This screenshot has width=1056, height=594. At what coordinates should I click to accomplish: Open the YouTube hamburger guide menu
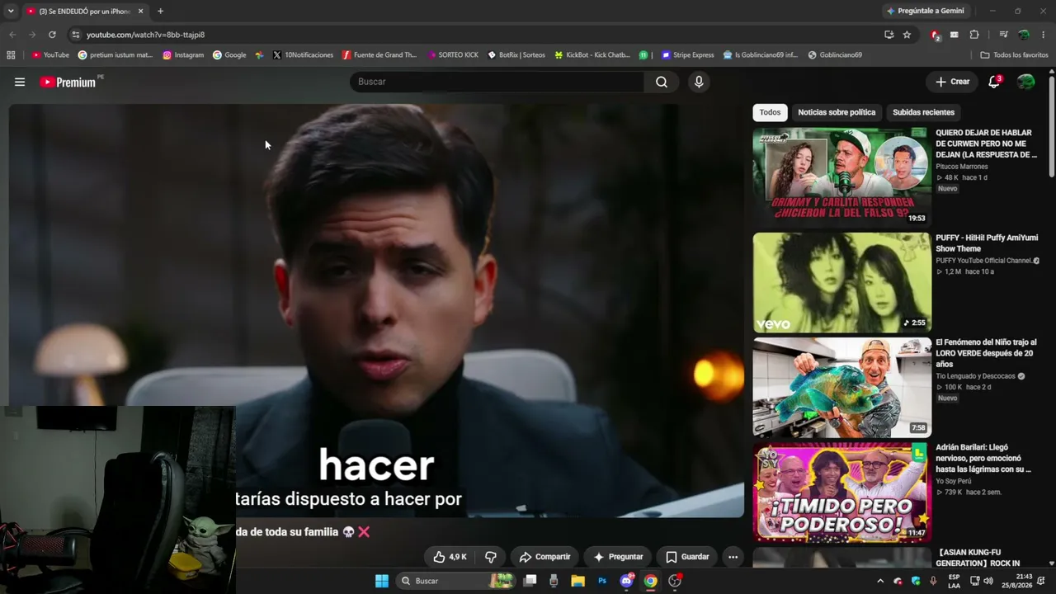click(20, 82)
